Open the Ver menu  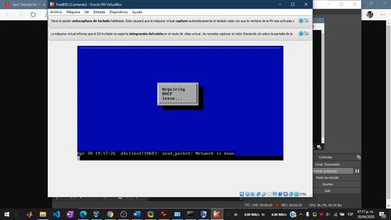87,12
